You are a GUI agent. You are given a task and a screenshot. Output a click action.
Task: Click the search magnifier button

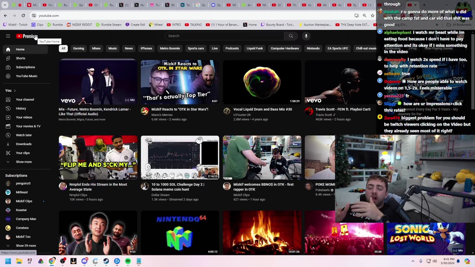[x=291, y=36]
